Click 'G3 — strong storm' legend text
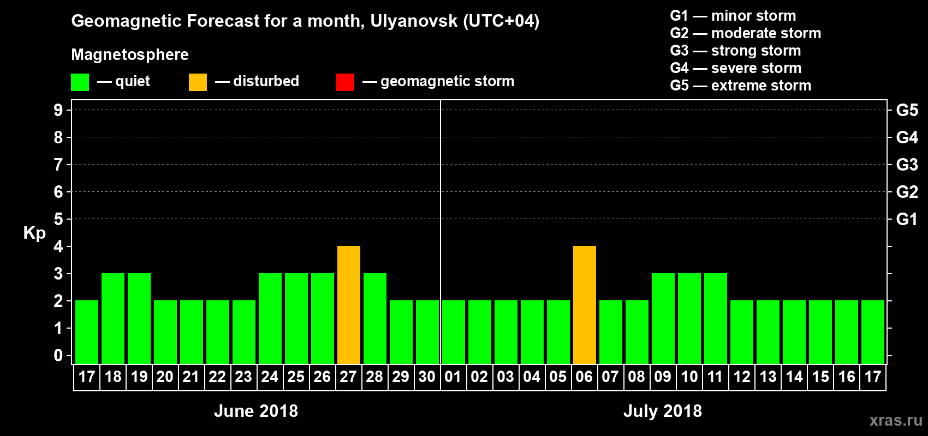Image resolution: width=928 pixels, height=436 pixels. [x=735, y=51]
